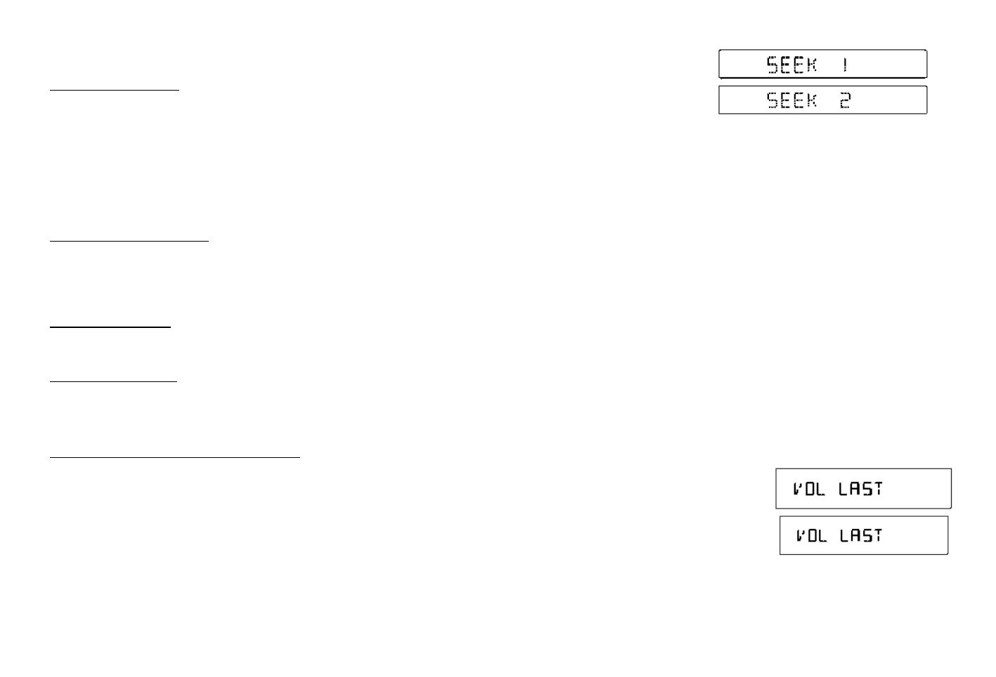Click LAST in the upper VOL LAST display
The image size is (996, 677).
pyautogui.click(x=860, y=489)
